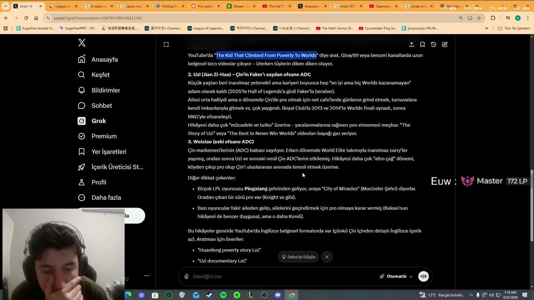Image resolution: width=534 pixels, height=300 pixels.
Task: Focus the İstediğini sor input field
Action: tap(284, 276)
